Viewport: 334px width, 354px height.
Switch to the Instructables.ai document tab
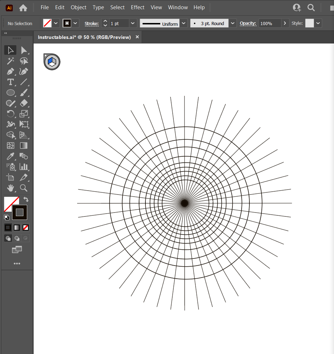84,37
